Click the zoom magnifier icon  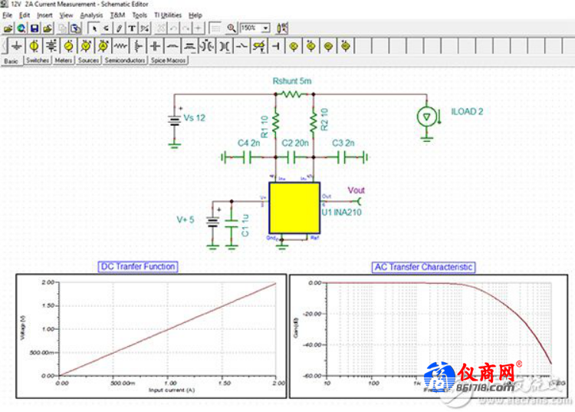(x=231, y=28)
